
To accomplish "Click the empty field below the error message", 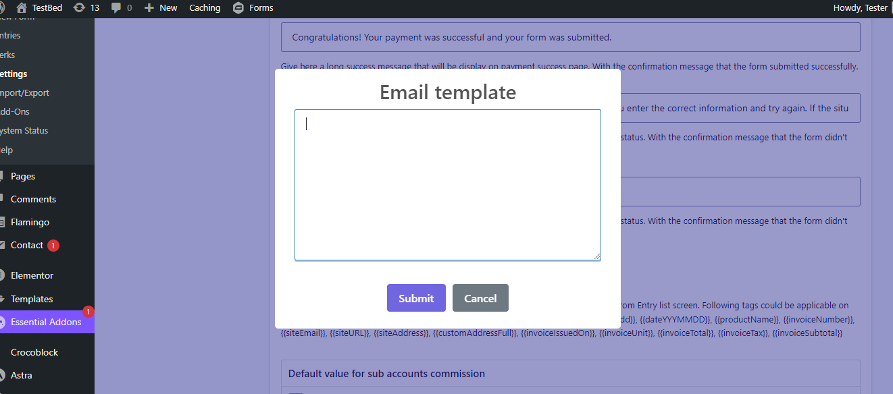I will pos(740,192).
